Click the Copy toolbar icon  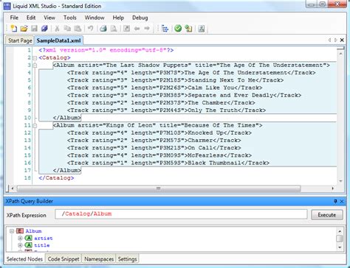(x=67, y=29)
